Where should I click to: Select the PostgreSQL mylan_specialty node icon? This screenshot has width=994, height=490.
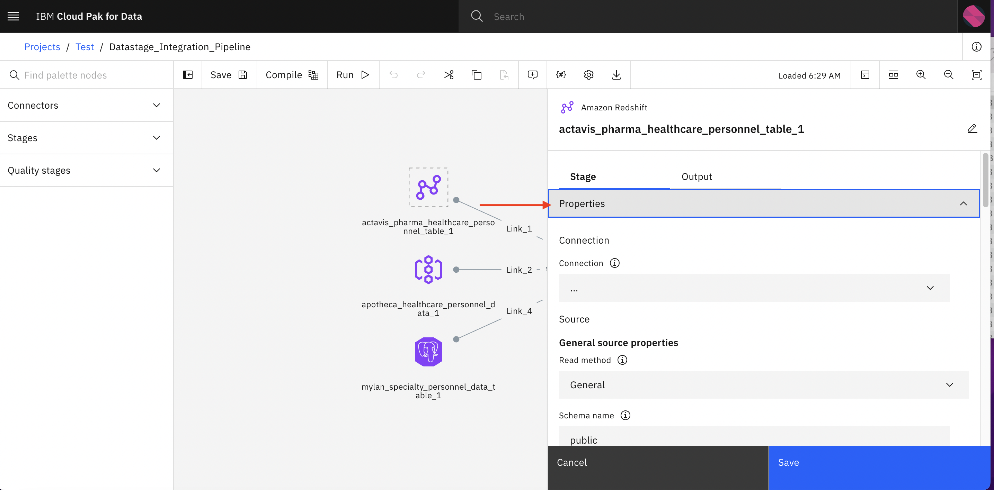(x=428, y=352)
